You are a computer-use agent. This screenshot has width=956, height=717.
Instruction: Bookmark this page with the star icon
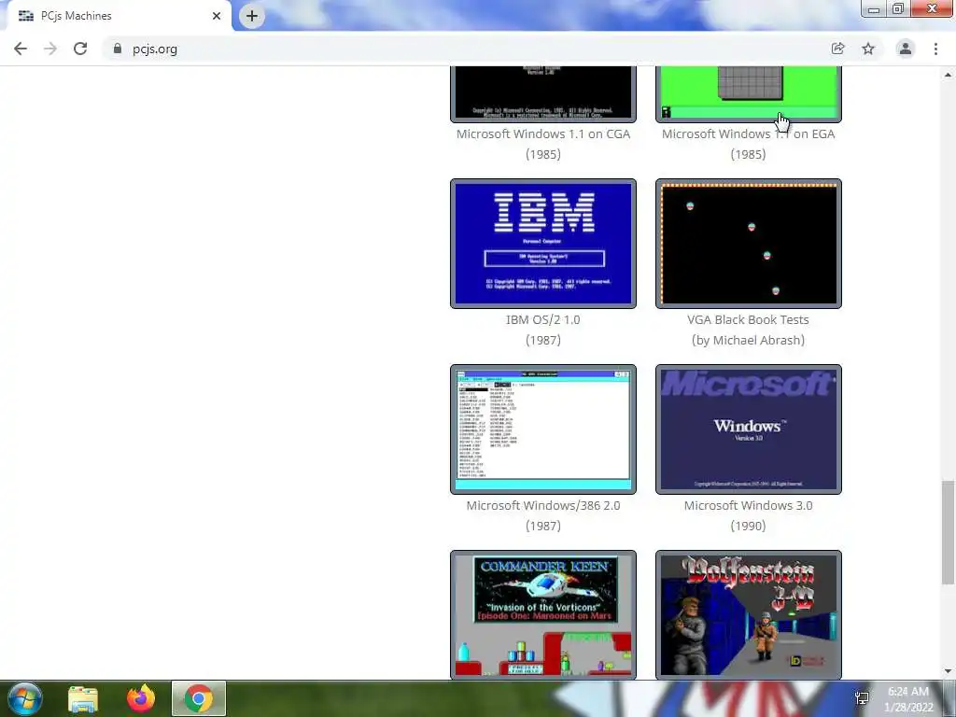(868, 49)
